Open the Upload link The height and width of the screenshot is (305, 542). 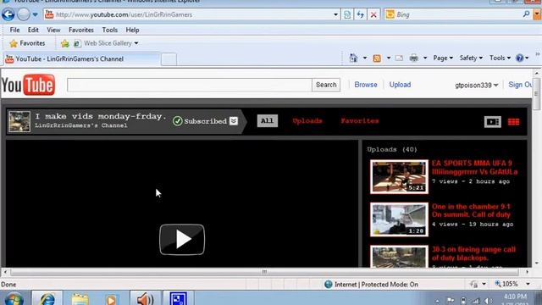(x=400, y=85)
